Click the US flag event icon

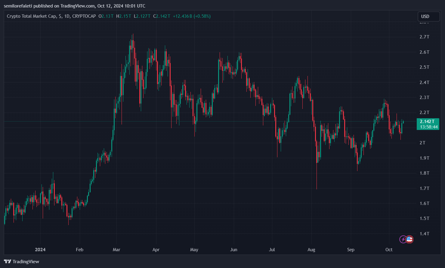pos(409,239)
